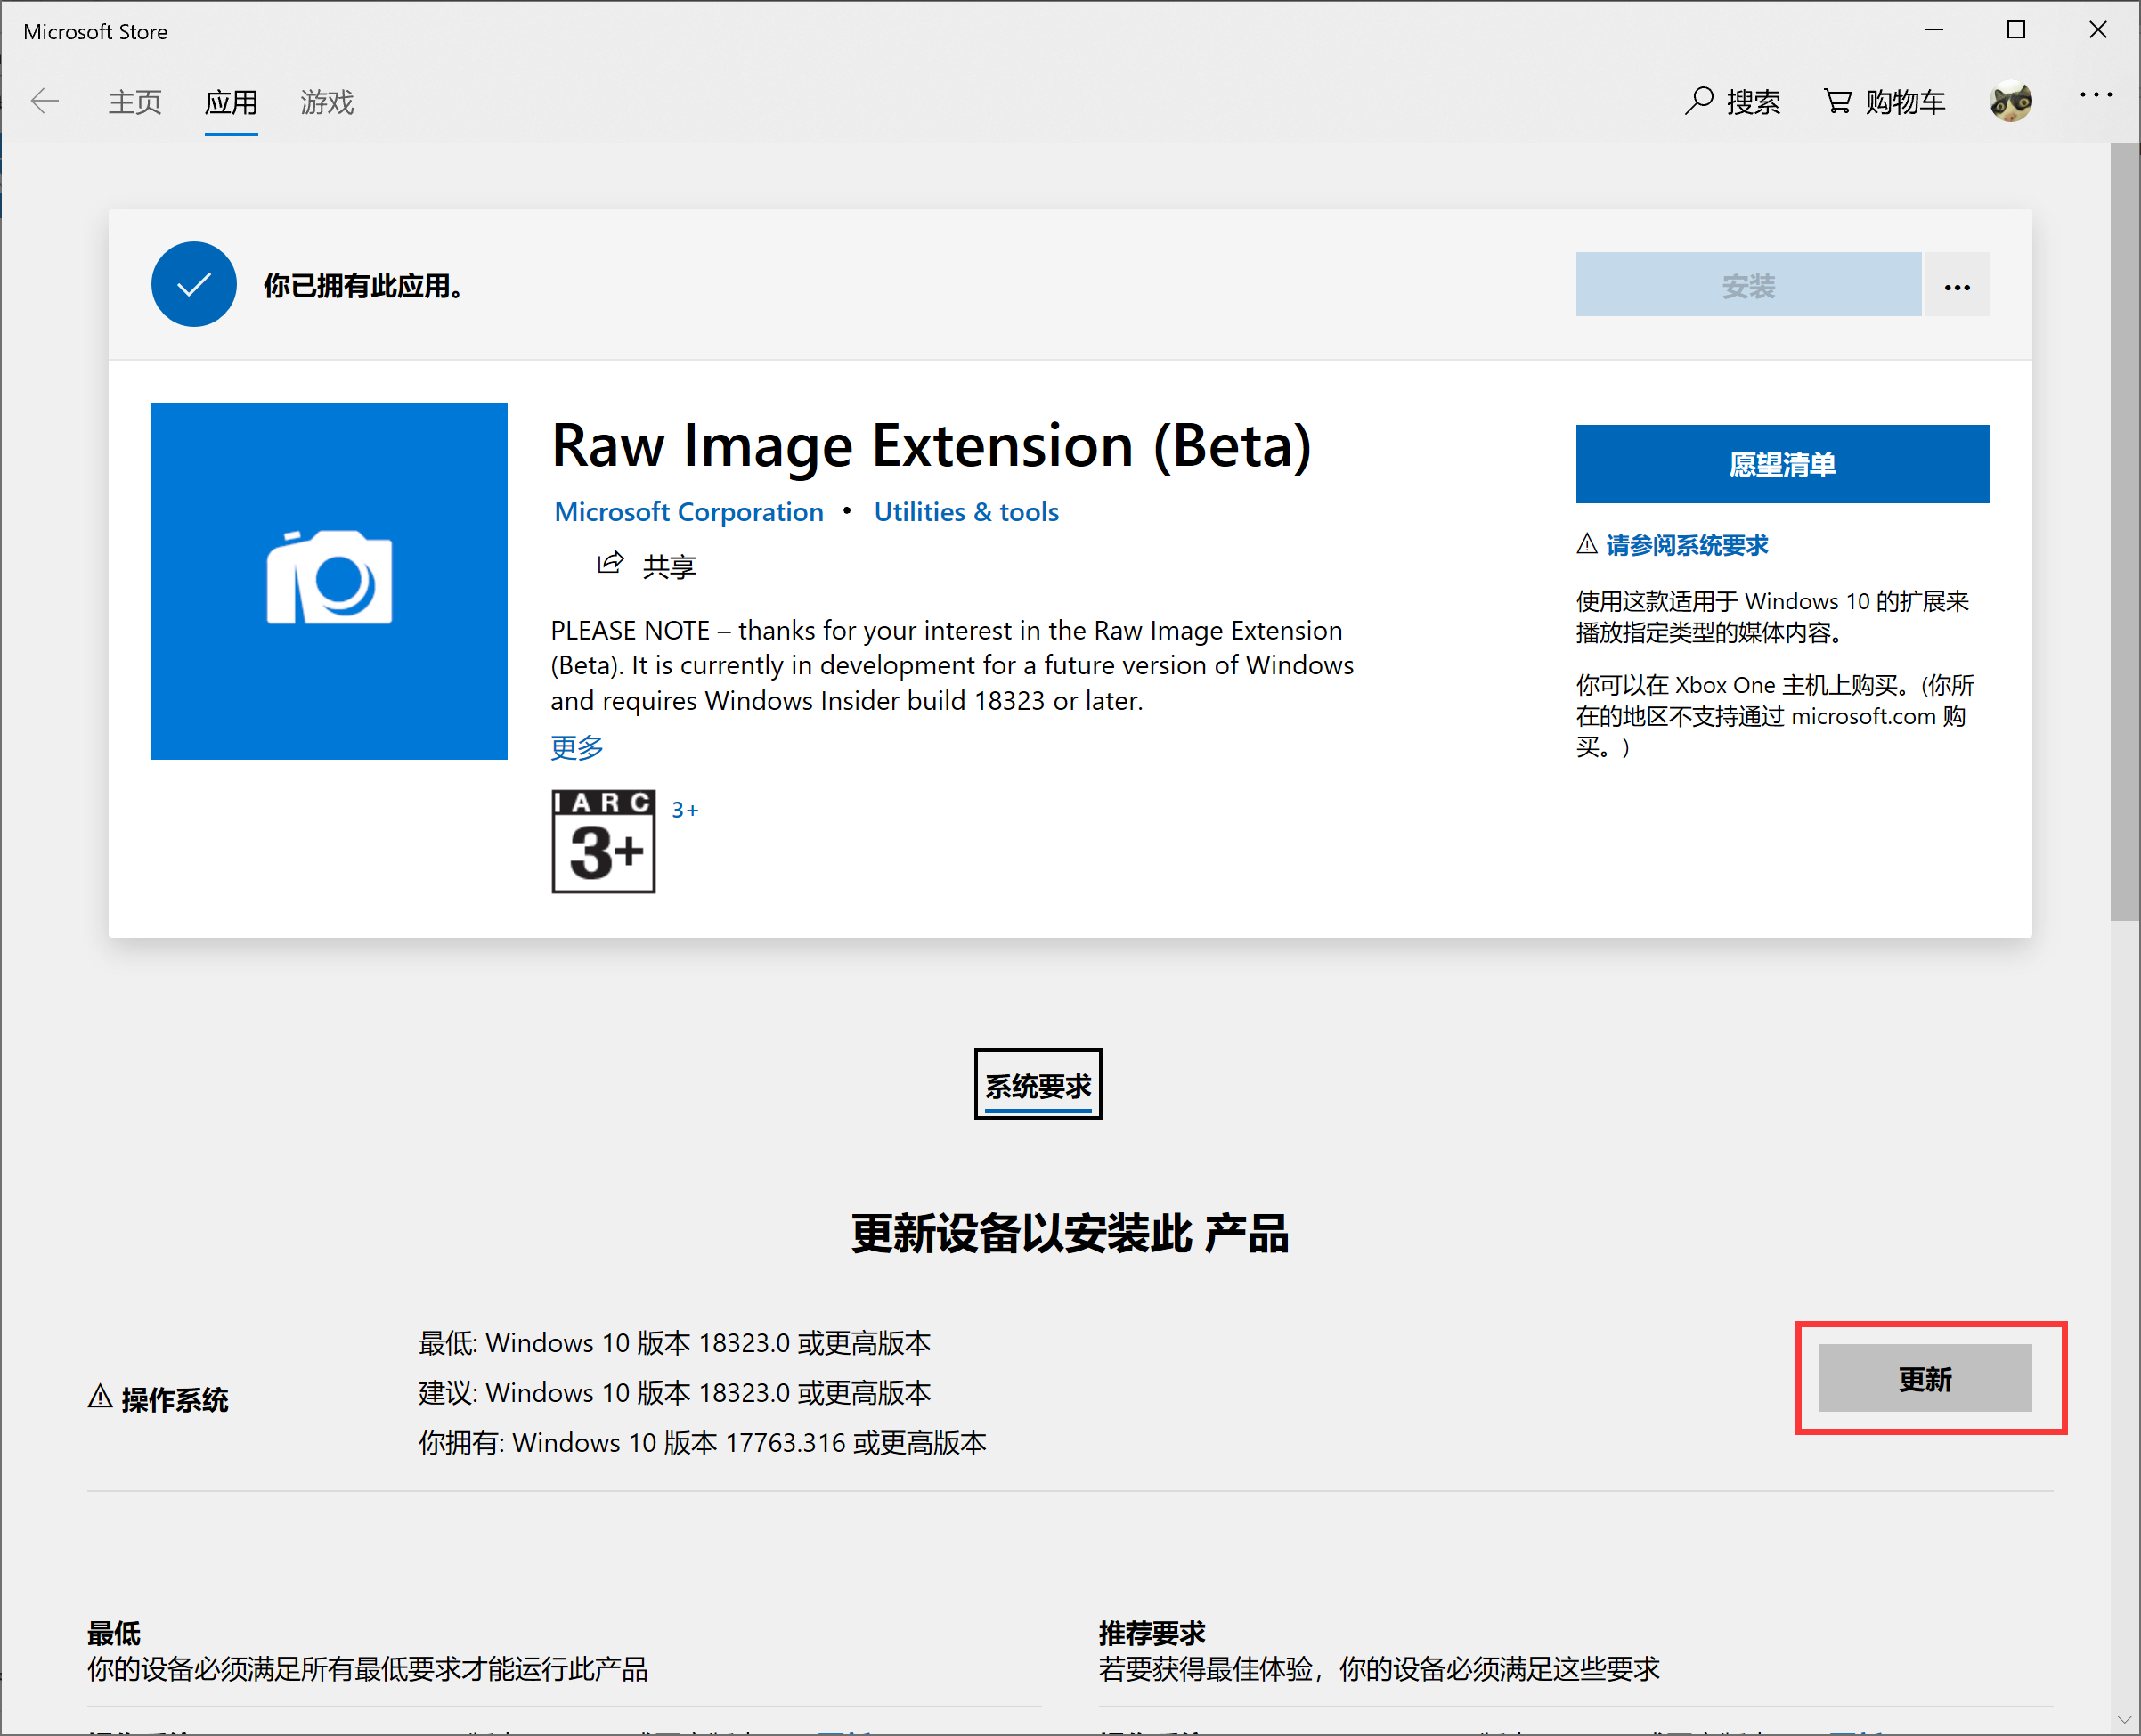Click the 你拥有: Windows 10 版本 17763.316 line

702,1443
